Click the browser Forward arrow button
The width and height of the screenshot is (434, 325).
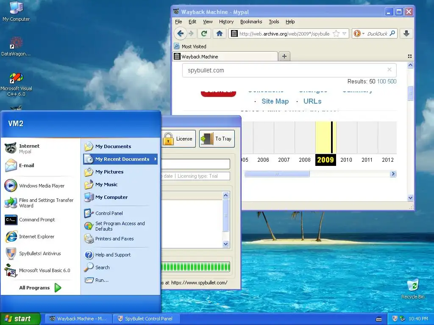tap(191, 33)
